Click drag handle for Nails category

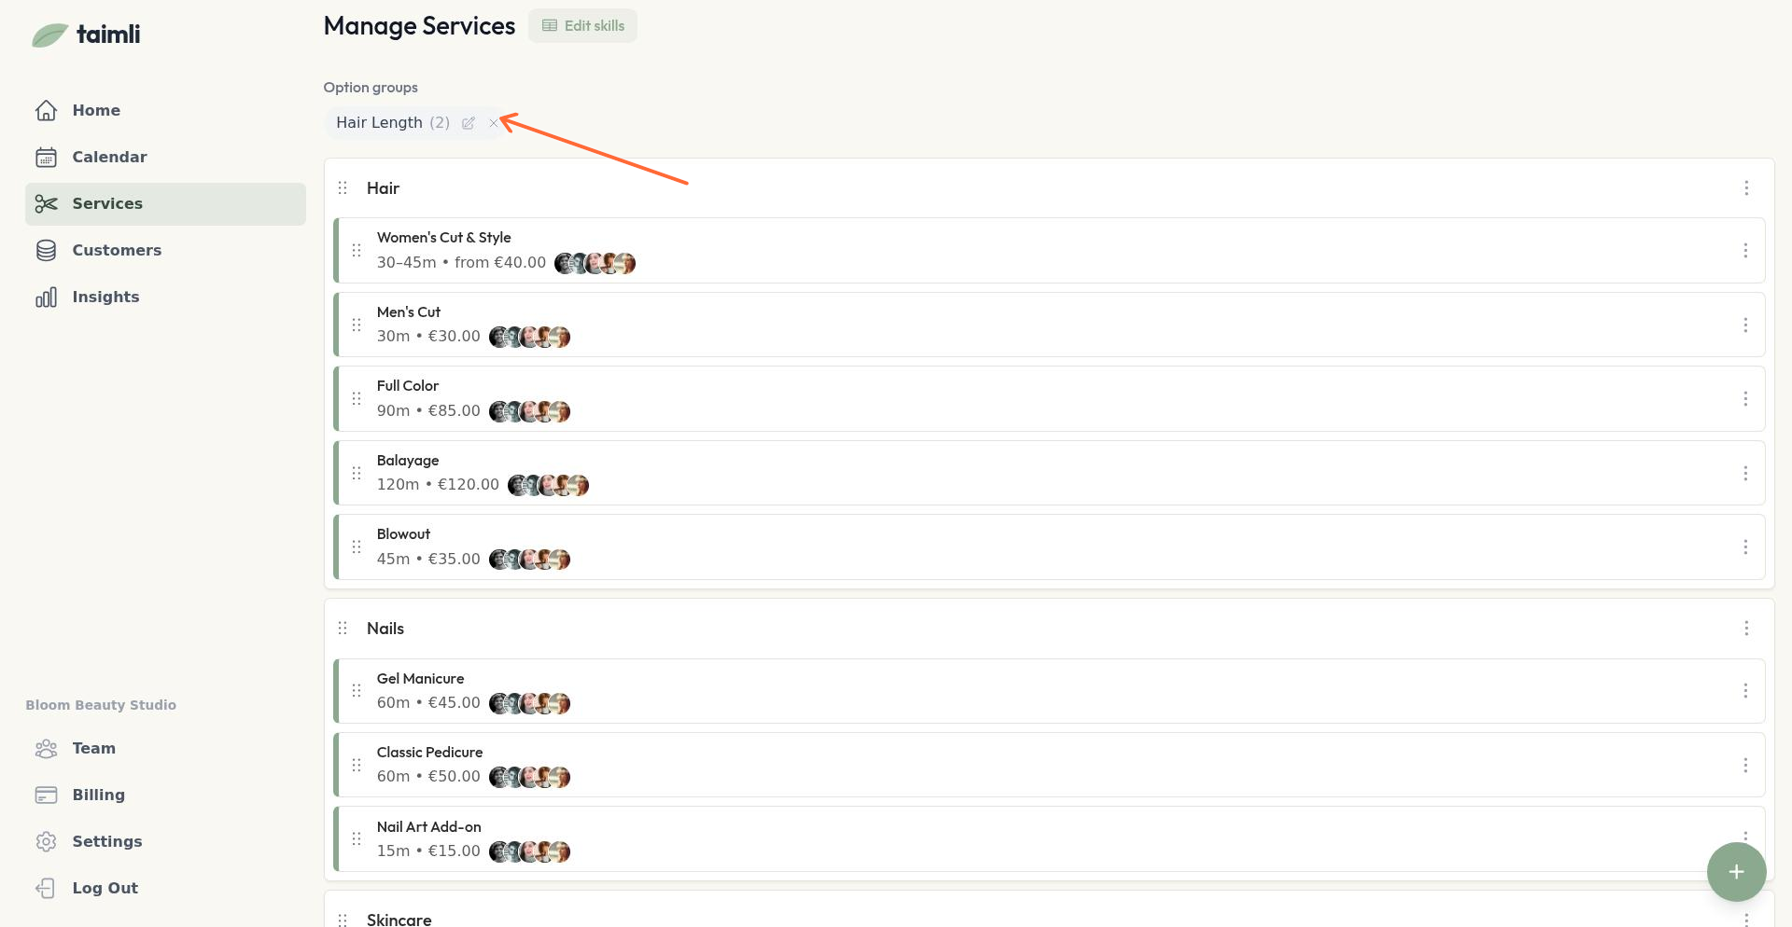point(343,629)
